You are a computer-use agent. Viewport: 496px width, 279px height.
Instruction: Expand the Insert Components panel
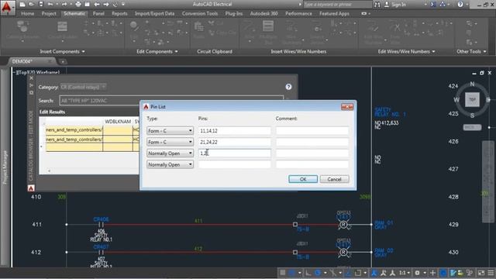pyautogui.click(x=62, y=51)
